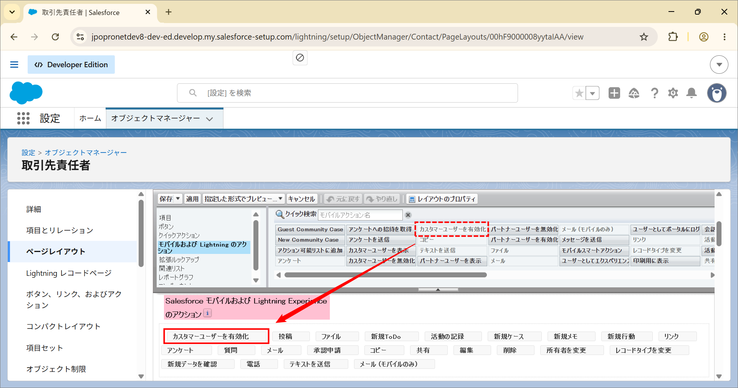The height and width of the screenshot is (388, 738).
Task: Click the info icon next to アクション heading
Action: 207,313
